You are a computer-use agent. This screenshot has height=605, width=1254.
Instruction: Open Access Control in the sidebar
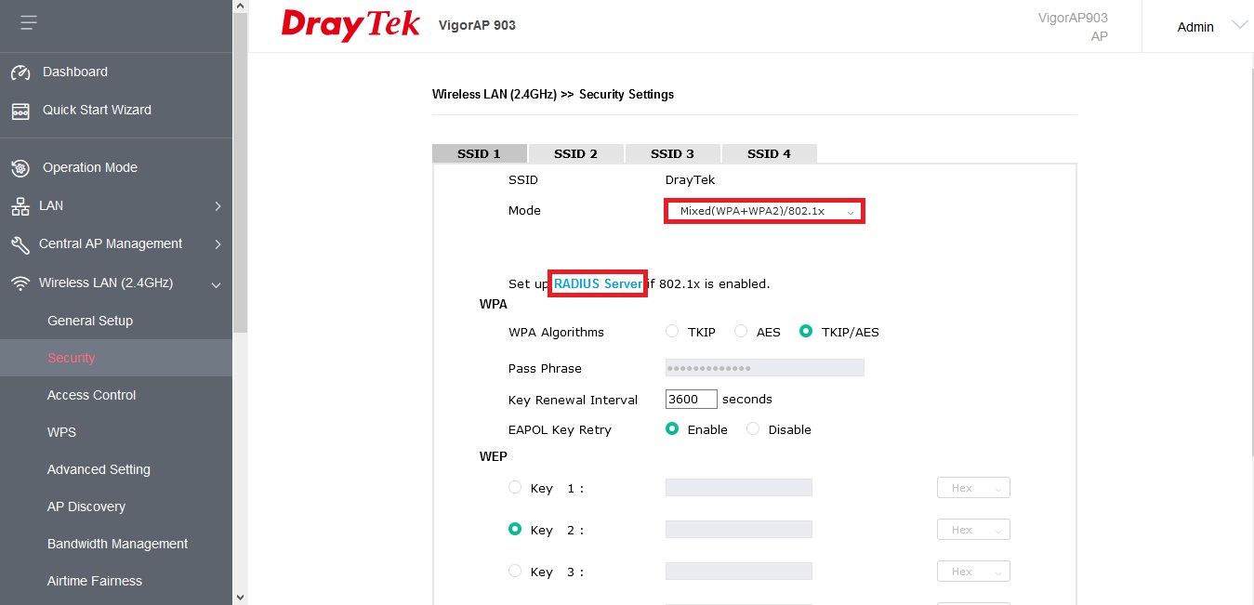91,395
